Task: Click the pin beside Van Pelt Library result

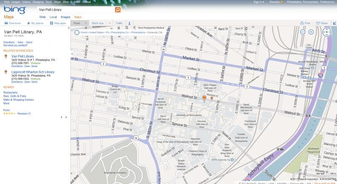Action: pyautogui.click(x=6, y=56)
